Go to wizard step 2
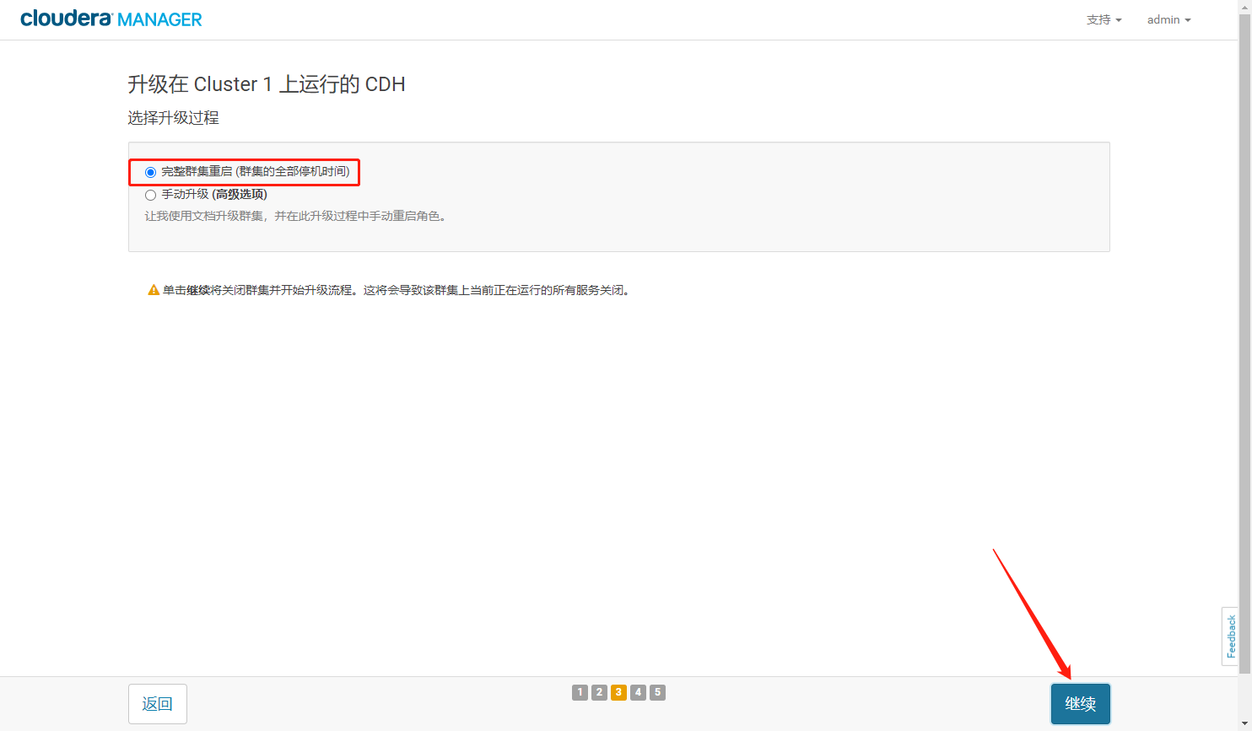This screenshot has width=1252, height=731. click(x=599, y=692)
